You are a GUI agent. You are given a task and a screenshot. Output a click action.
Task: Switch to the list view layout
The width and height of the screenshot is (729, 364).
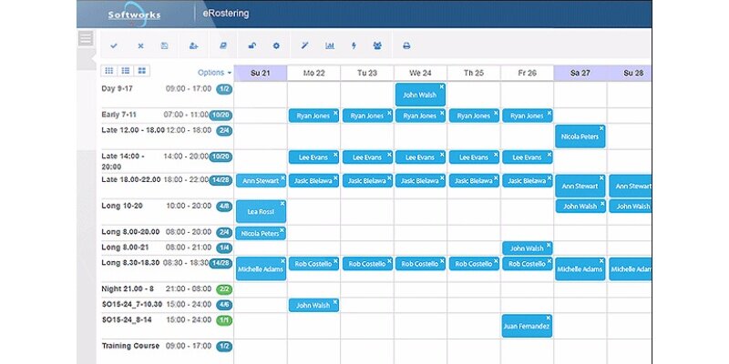(x=126, y=71)
